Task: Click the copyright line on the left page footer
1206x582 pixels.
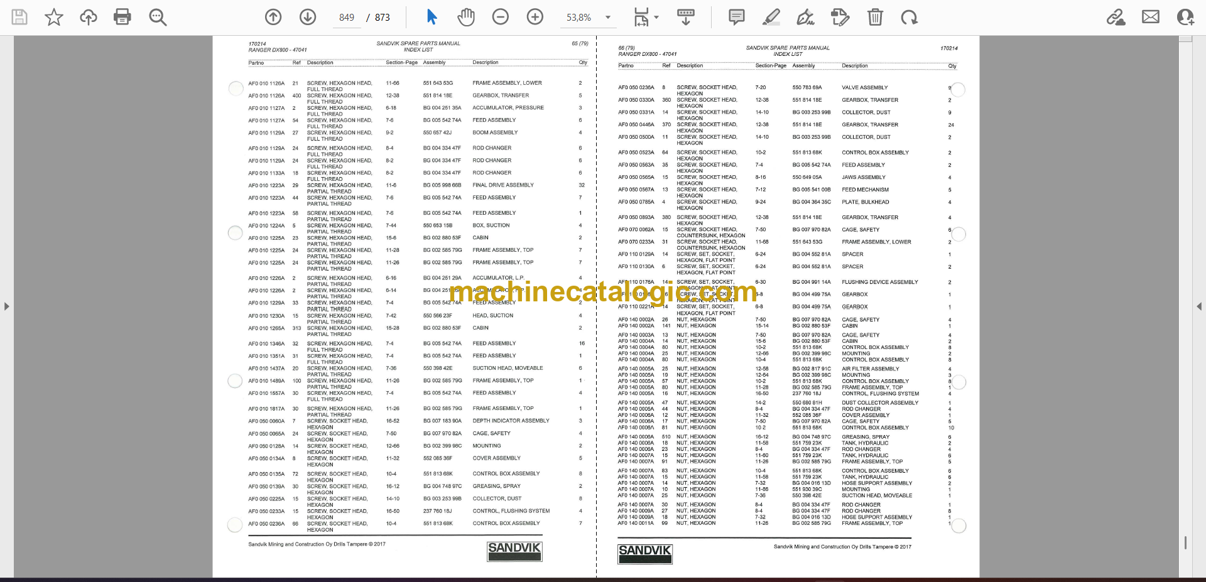Action: 317,544
